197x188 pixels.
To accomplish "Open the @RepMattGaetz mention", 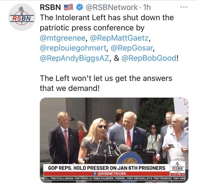I will pos(119,38).
